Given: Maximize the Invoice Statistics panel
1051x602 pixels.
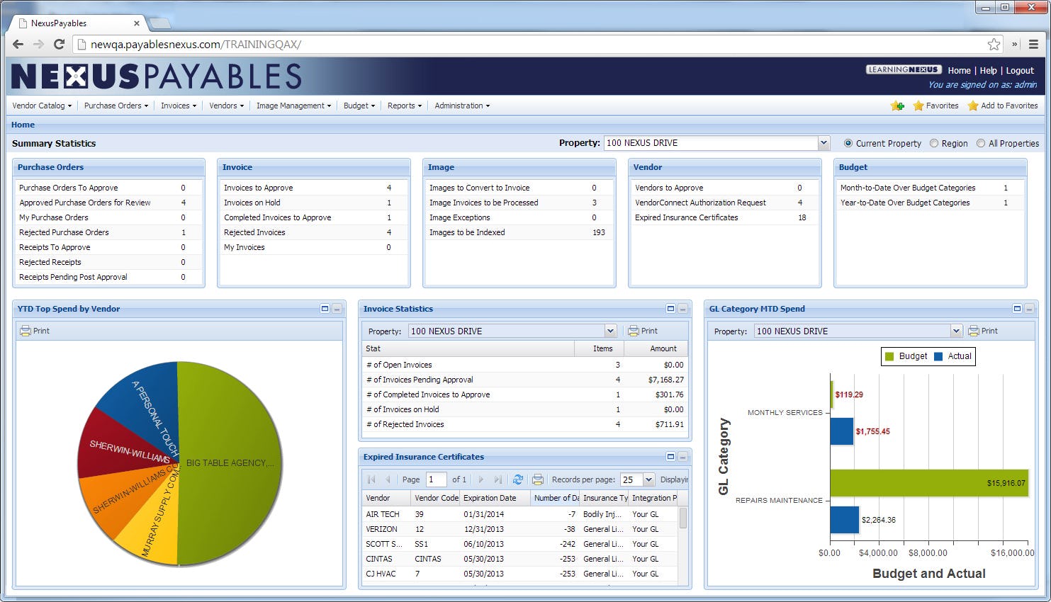Looking at the screenshot, I should [670, 309].
